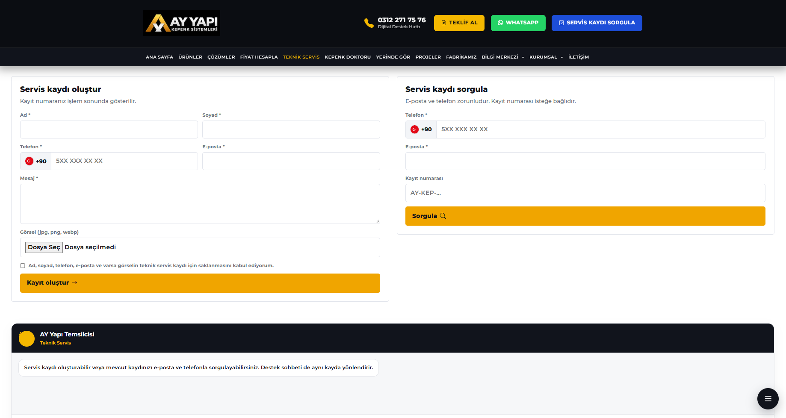Click the 'AY Yapı Temsilcisi' name text
This screenshot has width=786, height=418.
(x=67, y=334)
